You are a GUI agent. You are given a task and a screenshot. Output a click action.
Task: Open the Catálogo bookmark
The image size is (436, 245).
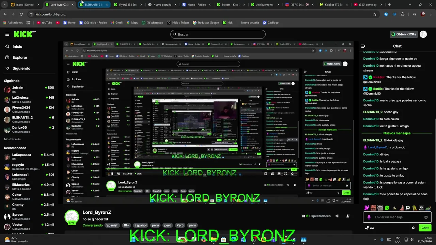tap(270, 23)
